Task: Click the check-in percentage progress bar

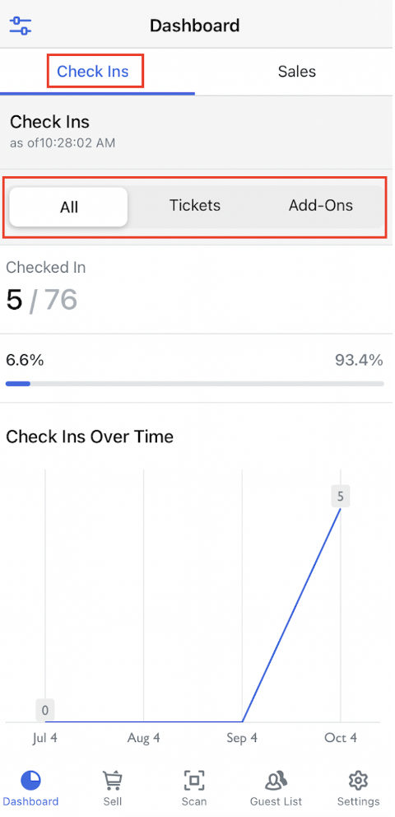Action: coord(195,384)
